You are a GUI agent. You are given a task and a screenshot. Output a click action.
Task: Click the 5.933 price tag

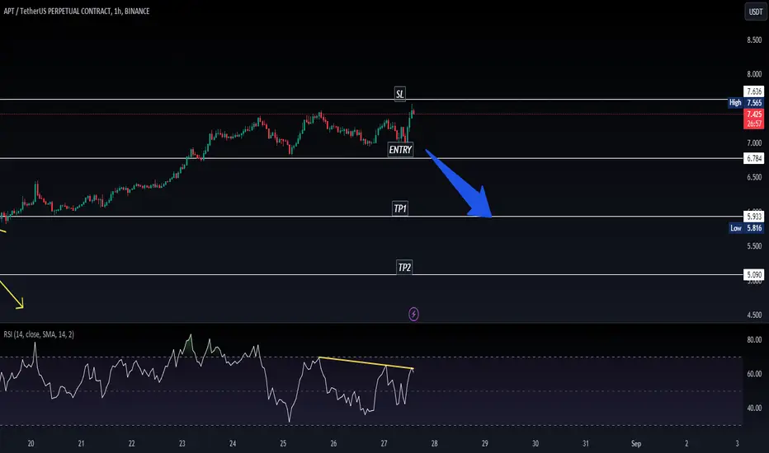pyautogui.click(x=754, y=217)
